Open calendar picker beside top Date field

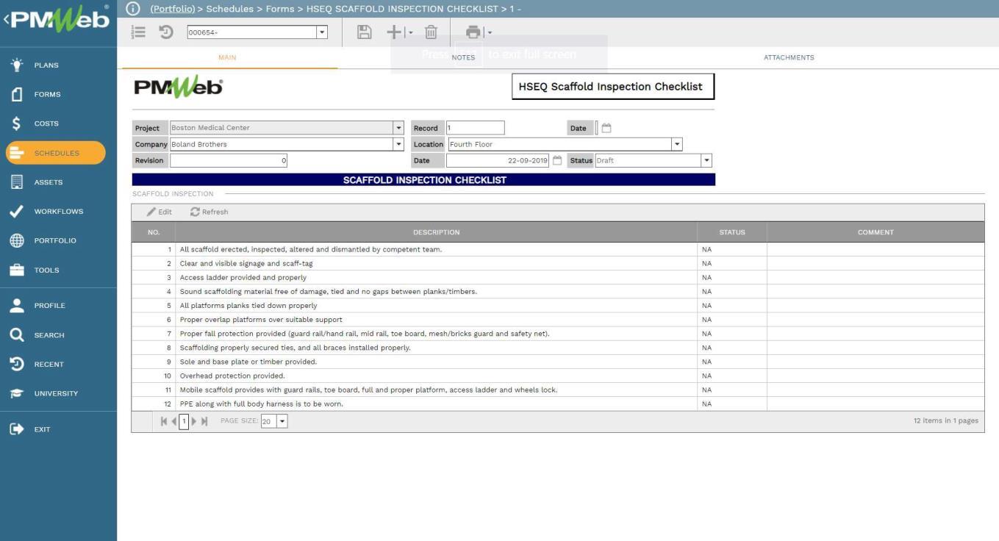606,128
